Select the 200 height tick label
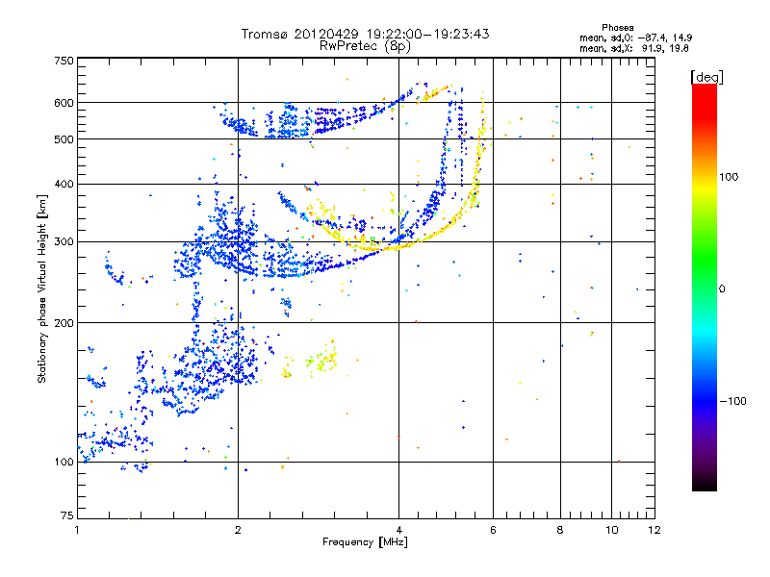Screen dimensions: 770x577 [64, 323]
